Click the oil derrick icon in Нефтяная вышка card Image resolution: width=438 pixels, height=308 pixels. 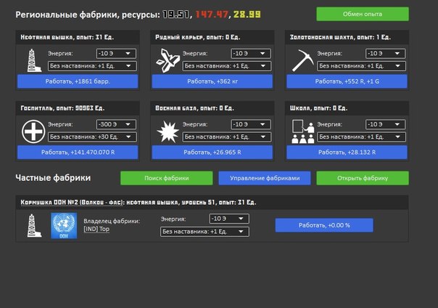pyautogui.click(x=34, y=60)
